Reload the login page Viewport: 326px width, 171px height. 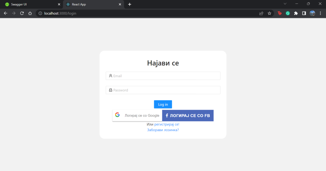point(22,13)
